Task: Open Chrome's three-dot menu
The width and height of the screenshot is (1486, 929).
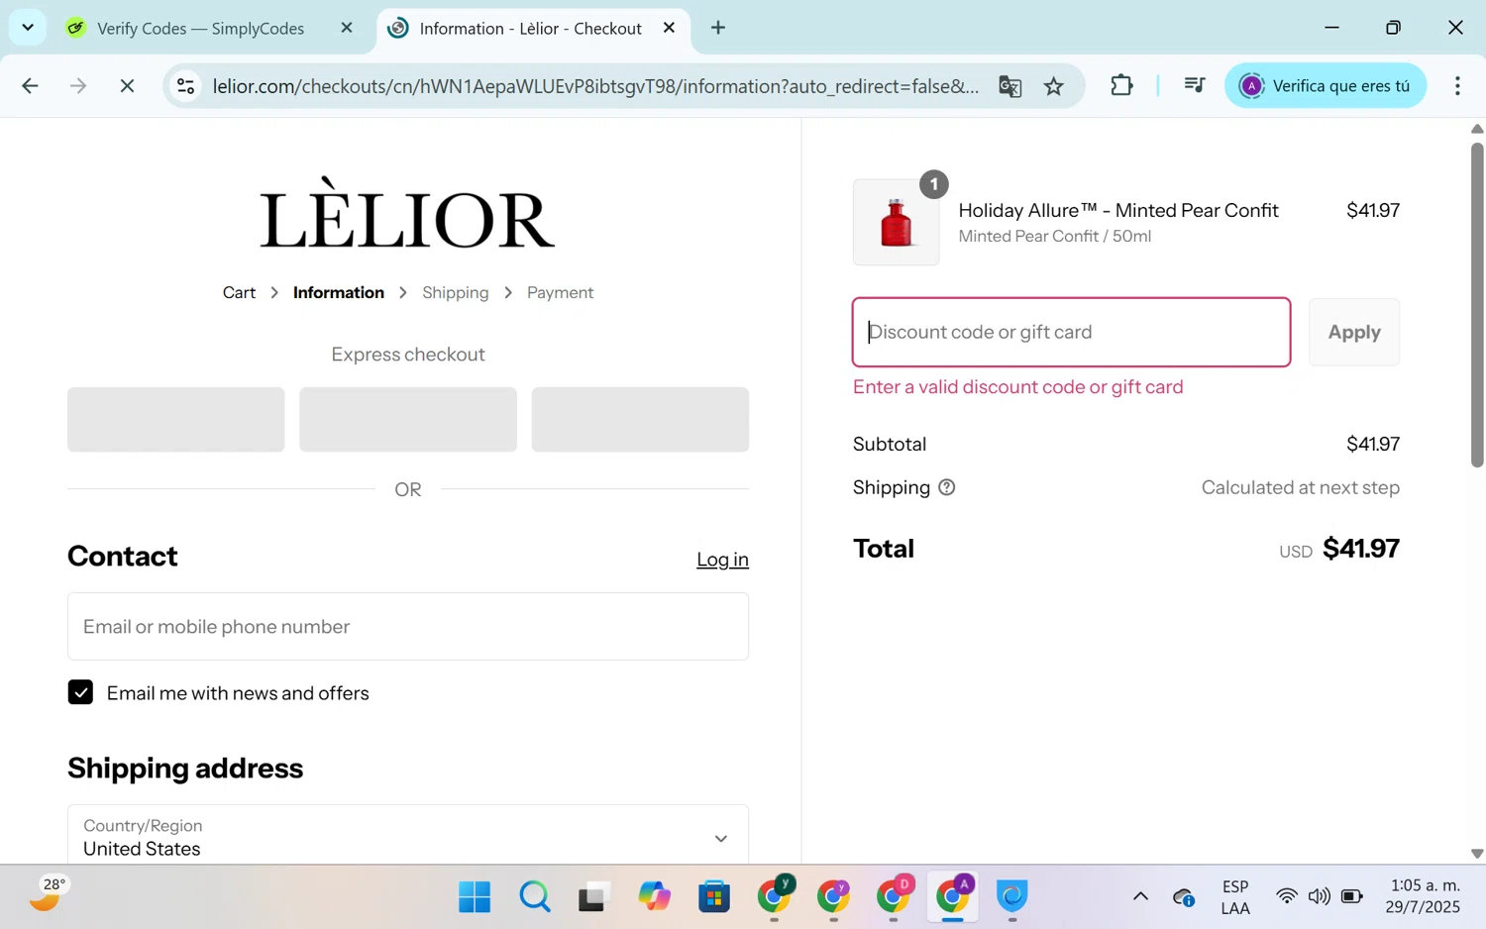Action: point(1457,85)
